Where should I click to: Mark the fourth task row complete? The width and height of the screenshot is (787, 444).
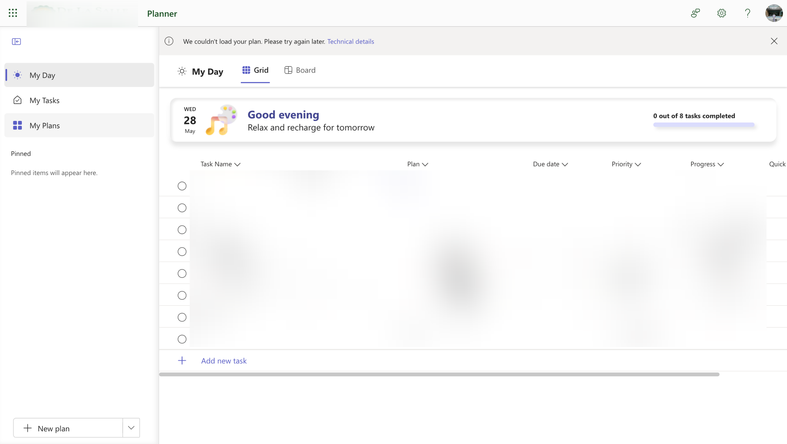(x=182, y=252)
